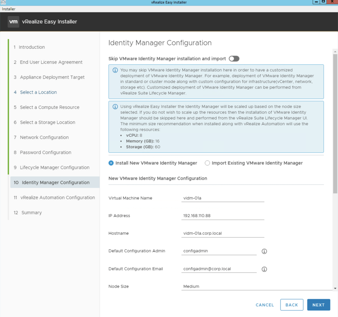The image size is (338, 317).
Task: Edit the Virtual Machine Name field
Action: [223, 198]
